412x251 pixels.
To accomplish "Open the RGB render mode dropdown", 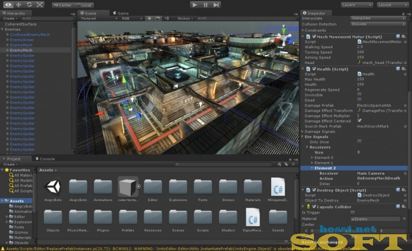I will click(132, 18).
